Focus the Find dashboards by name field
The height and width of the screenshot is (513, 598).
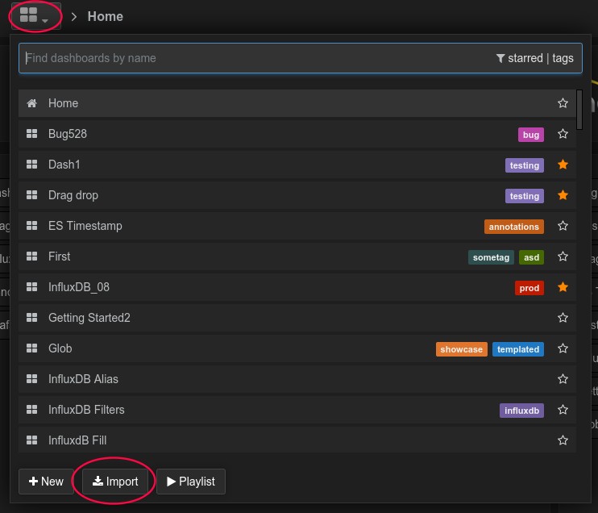point(242,58)
